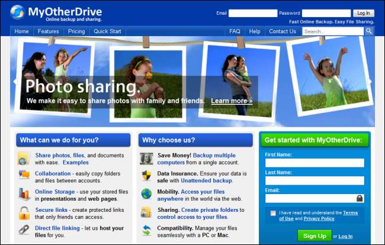Screen dimensions: 385x245
Task: Open the Terms of Use link
Action: pyautogui.click(x=319, y=216)
